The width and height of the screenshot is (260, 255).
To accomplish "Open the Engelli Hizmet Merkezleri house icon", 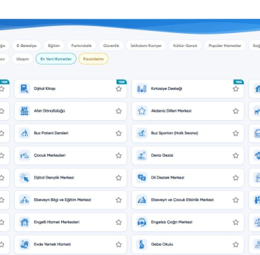I will click(25, 222).
